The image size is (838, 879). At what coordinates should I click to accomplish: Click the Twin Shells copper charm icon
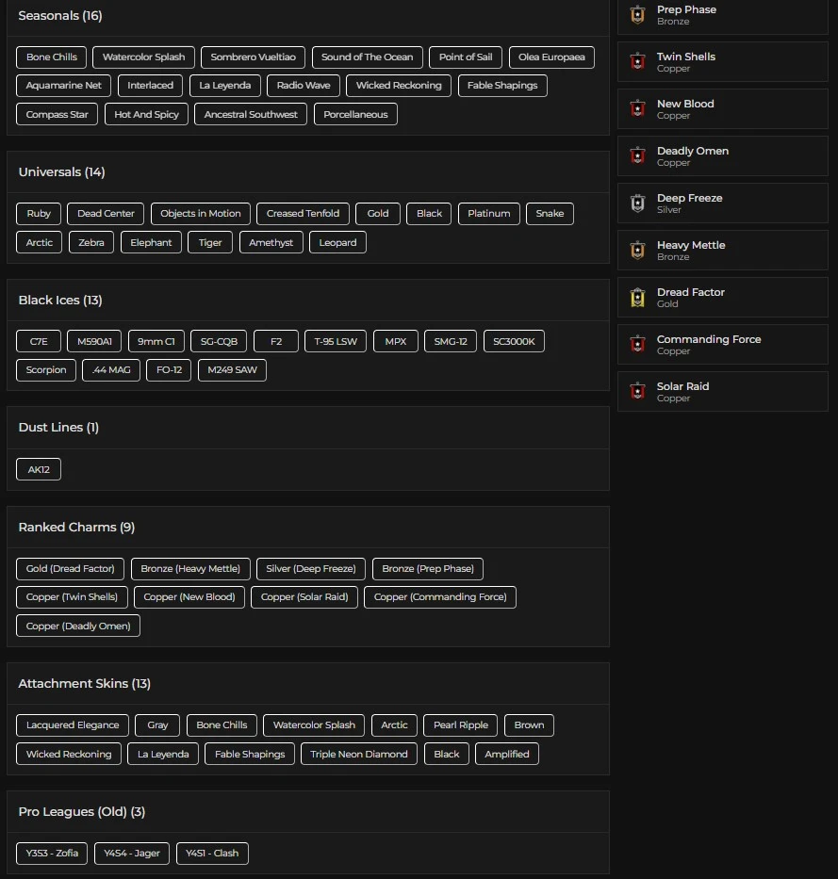point(637,62)
